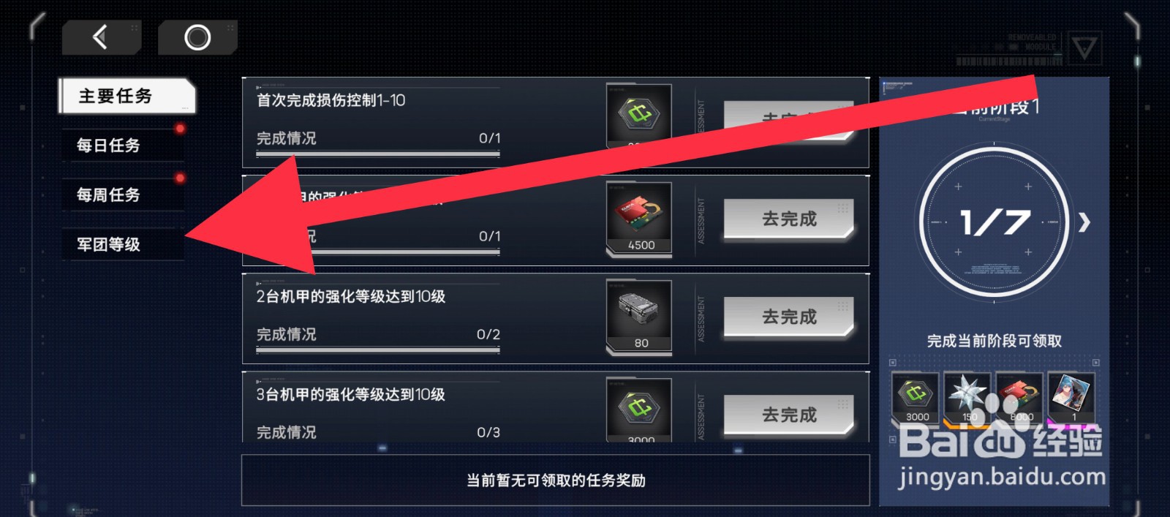Tap the red chip stage reward 8000
This screenshot has height=517, width=1170.
coord(1020,398)
